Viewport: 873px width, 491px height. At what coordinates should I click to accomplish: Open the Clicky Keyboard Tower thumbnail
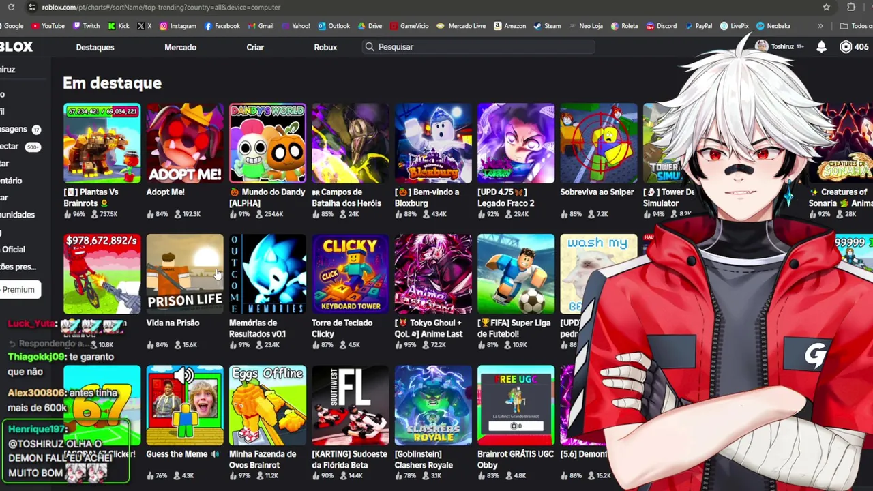tap(351, 274)
